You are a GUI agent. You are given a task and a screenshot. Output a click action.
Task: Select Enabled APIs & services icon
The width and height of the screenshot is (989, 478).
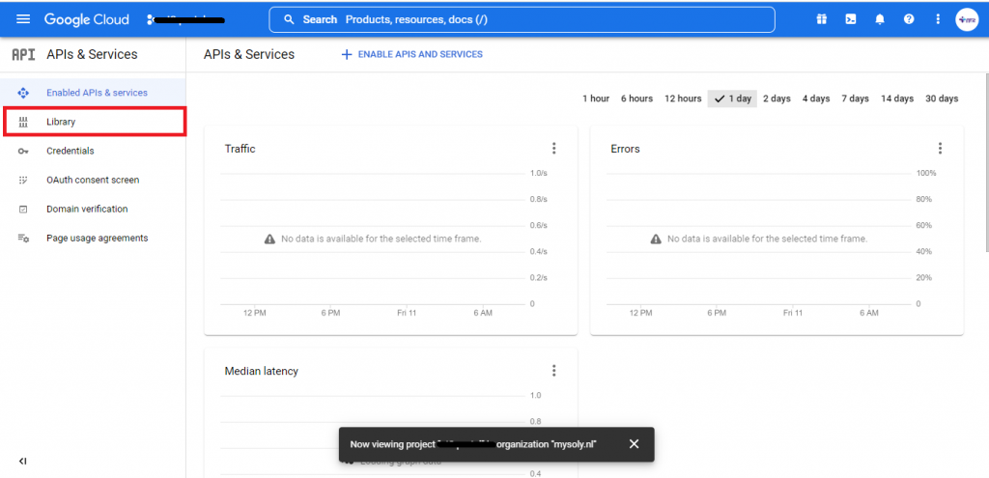click(x=23, y=93)
